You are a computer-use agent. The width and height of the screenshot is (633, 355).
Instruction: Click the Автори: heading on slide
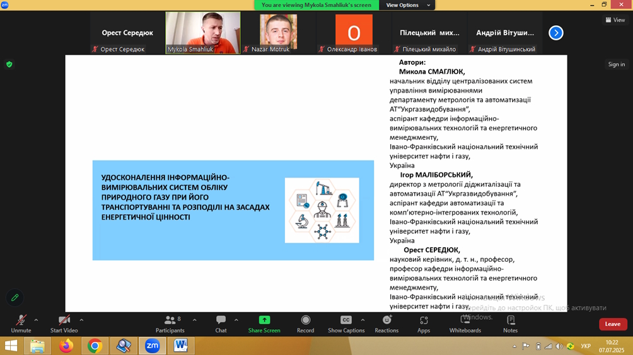click(412, 62)
